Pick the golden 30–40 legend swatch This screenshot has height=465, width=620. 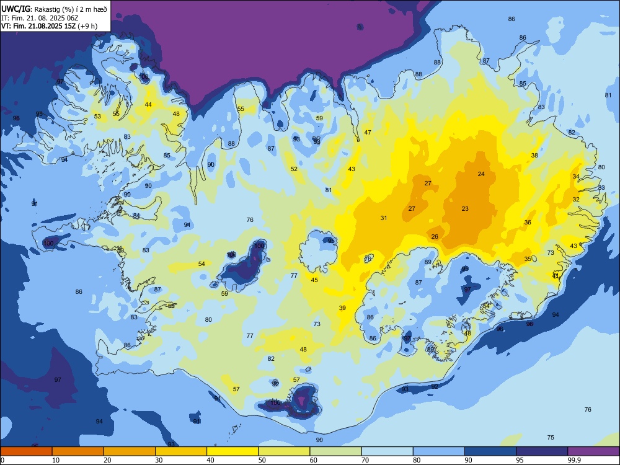point(181,451)
